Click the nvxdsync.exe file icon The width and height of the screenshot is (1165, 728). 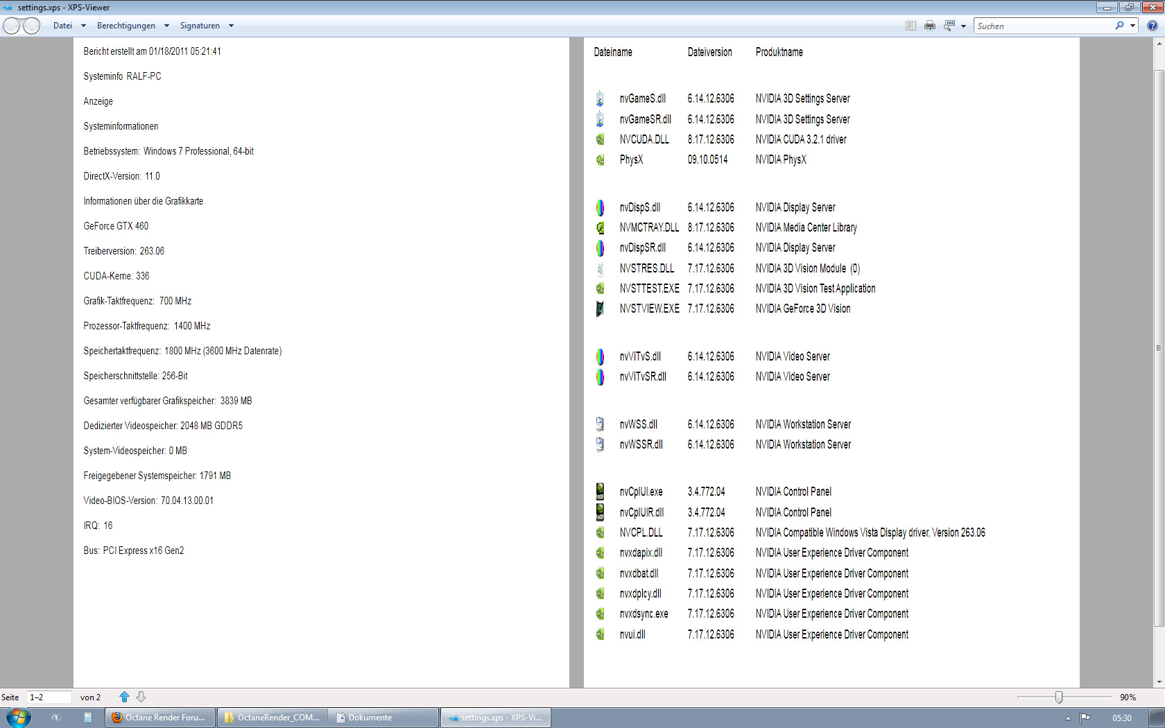(x=600, y=614)
